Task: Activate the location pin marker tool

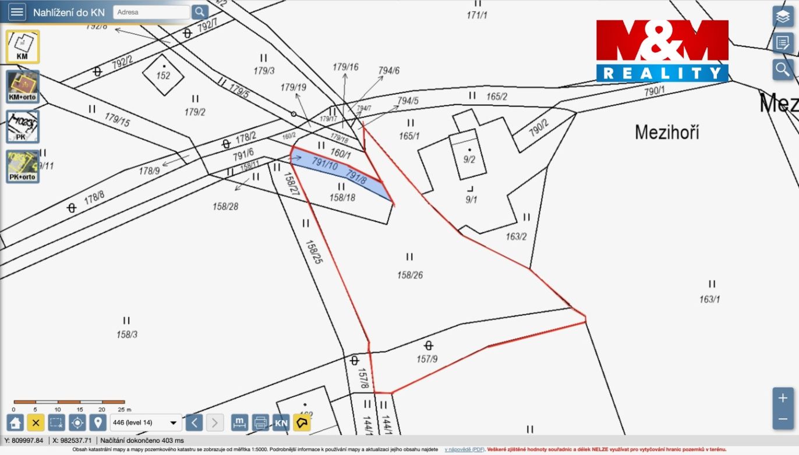Action: point(98,422)
